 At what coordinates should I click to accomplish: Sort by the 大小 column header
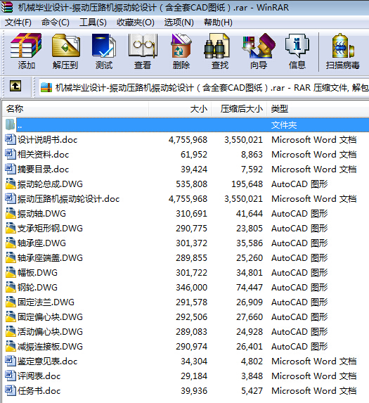180,109
